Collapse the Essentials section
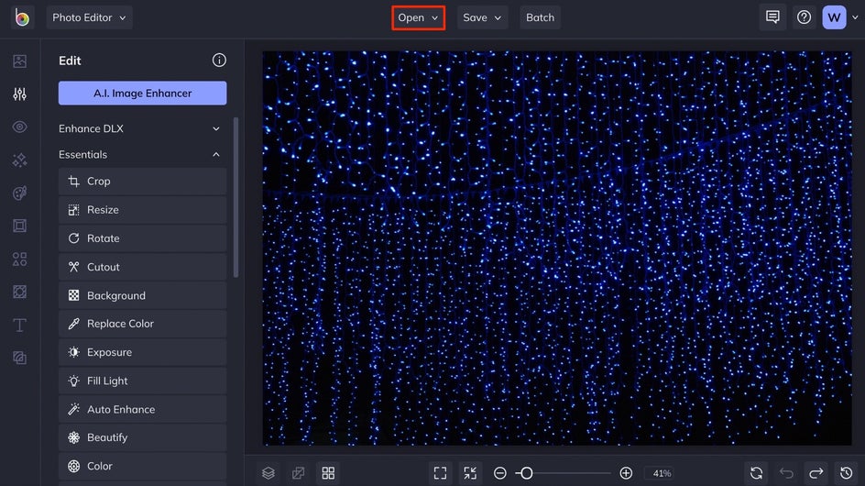865x486 pixels. (x=139, y=155)
